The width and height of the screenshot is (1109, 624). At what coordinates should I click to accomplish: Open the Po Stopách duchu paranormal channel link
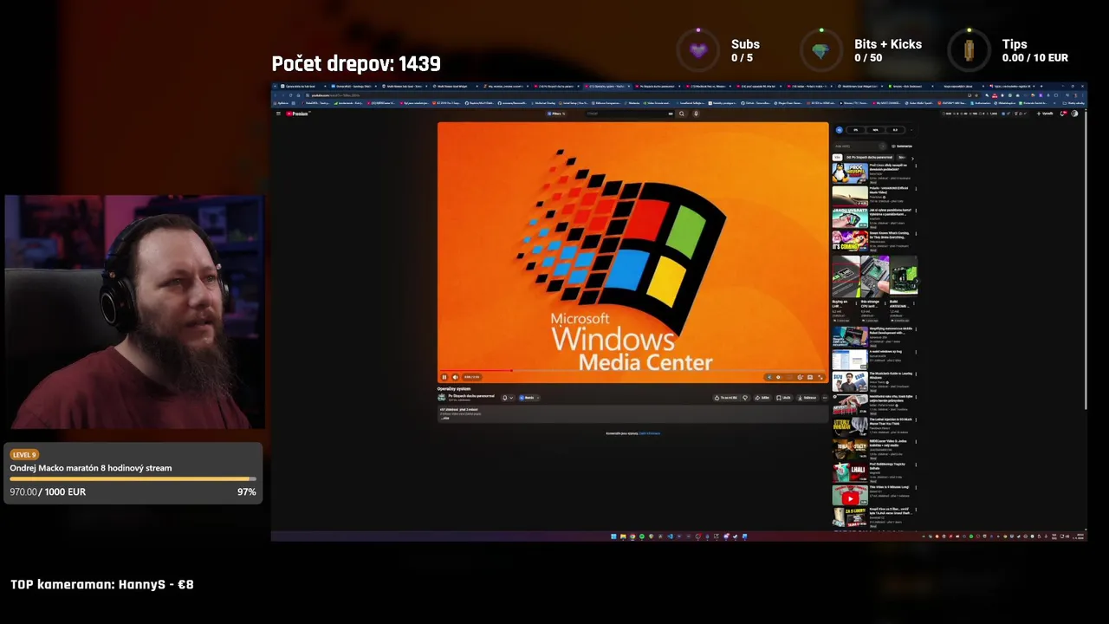[x=471, y=396]
